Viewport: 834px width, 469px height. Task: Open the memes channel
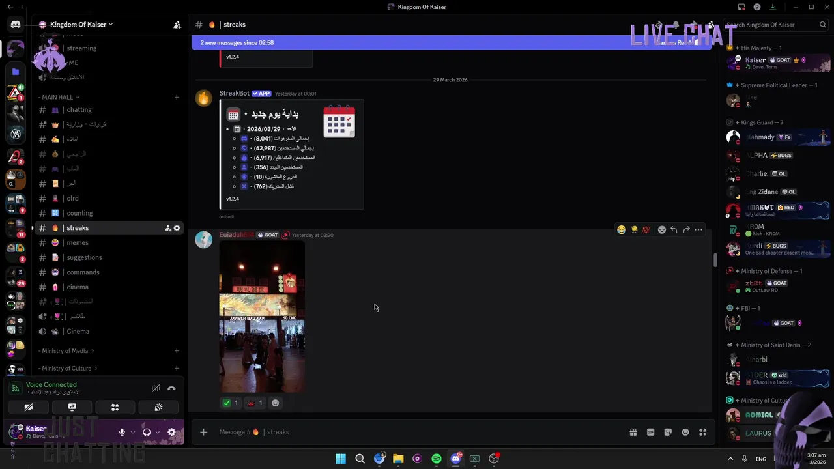click(x=109, y=242)
